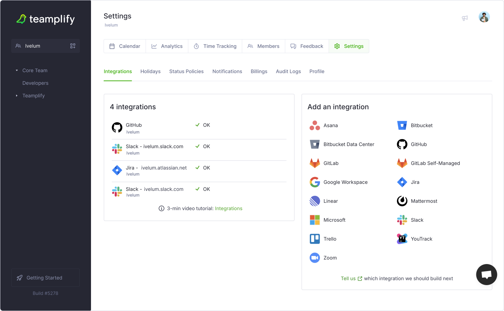This screenshot has height=311, width=504.
Task: Expand the Teamplify tree arrow
Action: (x=16, y=96)
